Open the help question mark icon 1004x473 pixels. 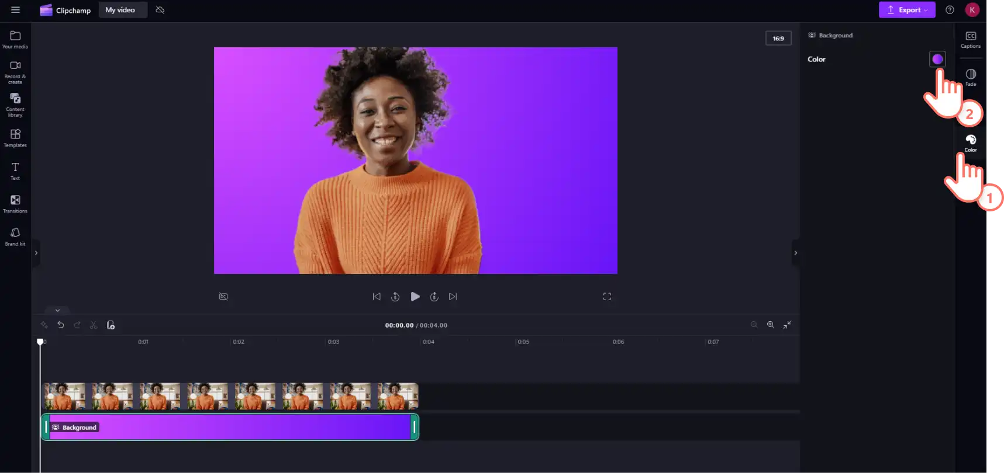click(950, 10)
